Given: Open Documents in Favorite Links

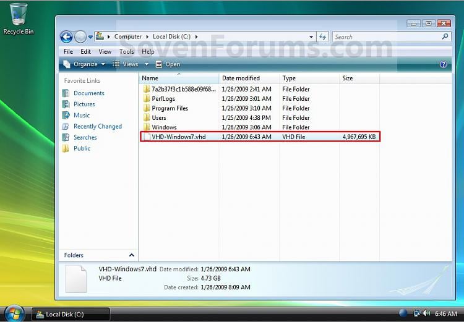Looking at the screenshot, I should [x=88, y=93].
